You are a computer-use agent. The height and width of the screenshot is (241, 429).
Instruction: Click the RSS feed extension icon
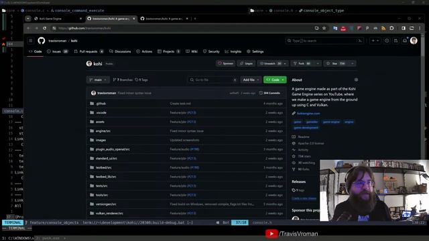[x=383, y=28]
